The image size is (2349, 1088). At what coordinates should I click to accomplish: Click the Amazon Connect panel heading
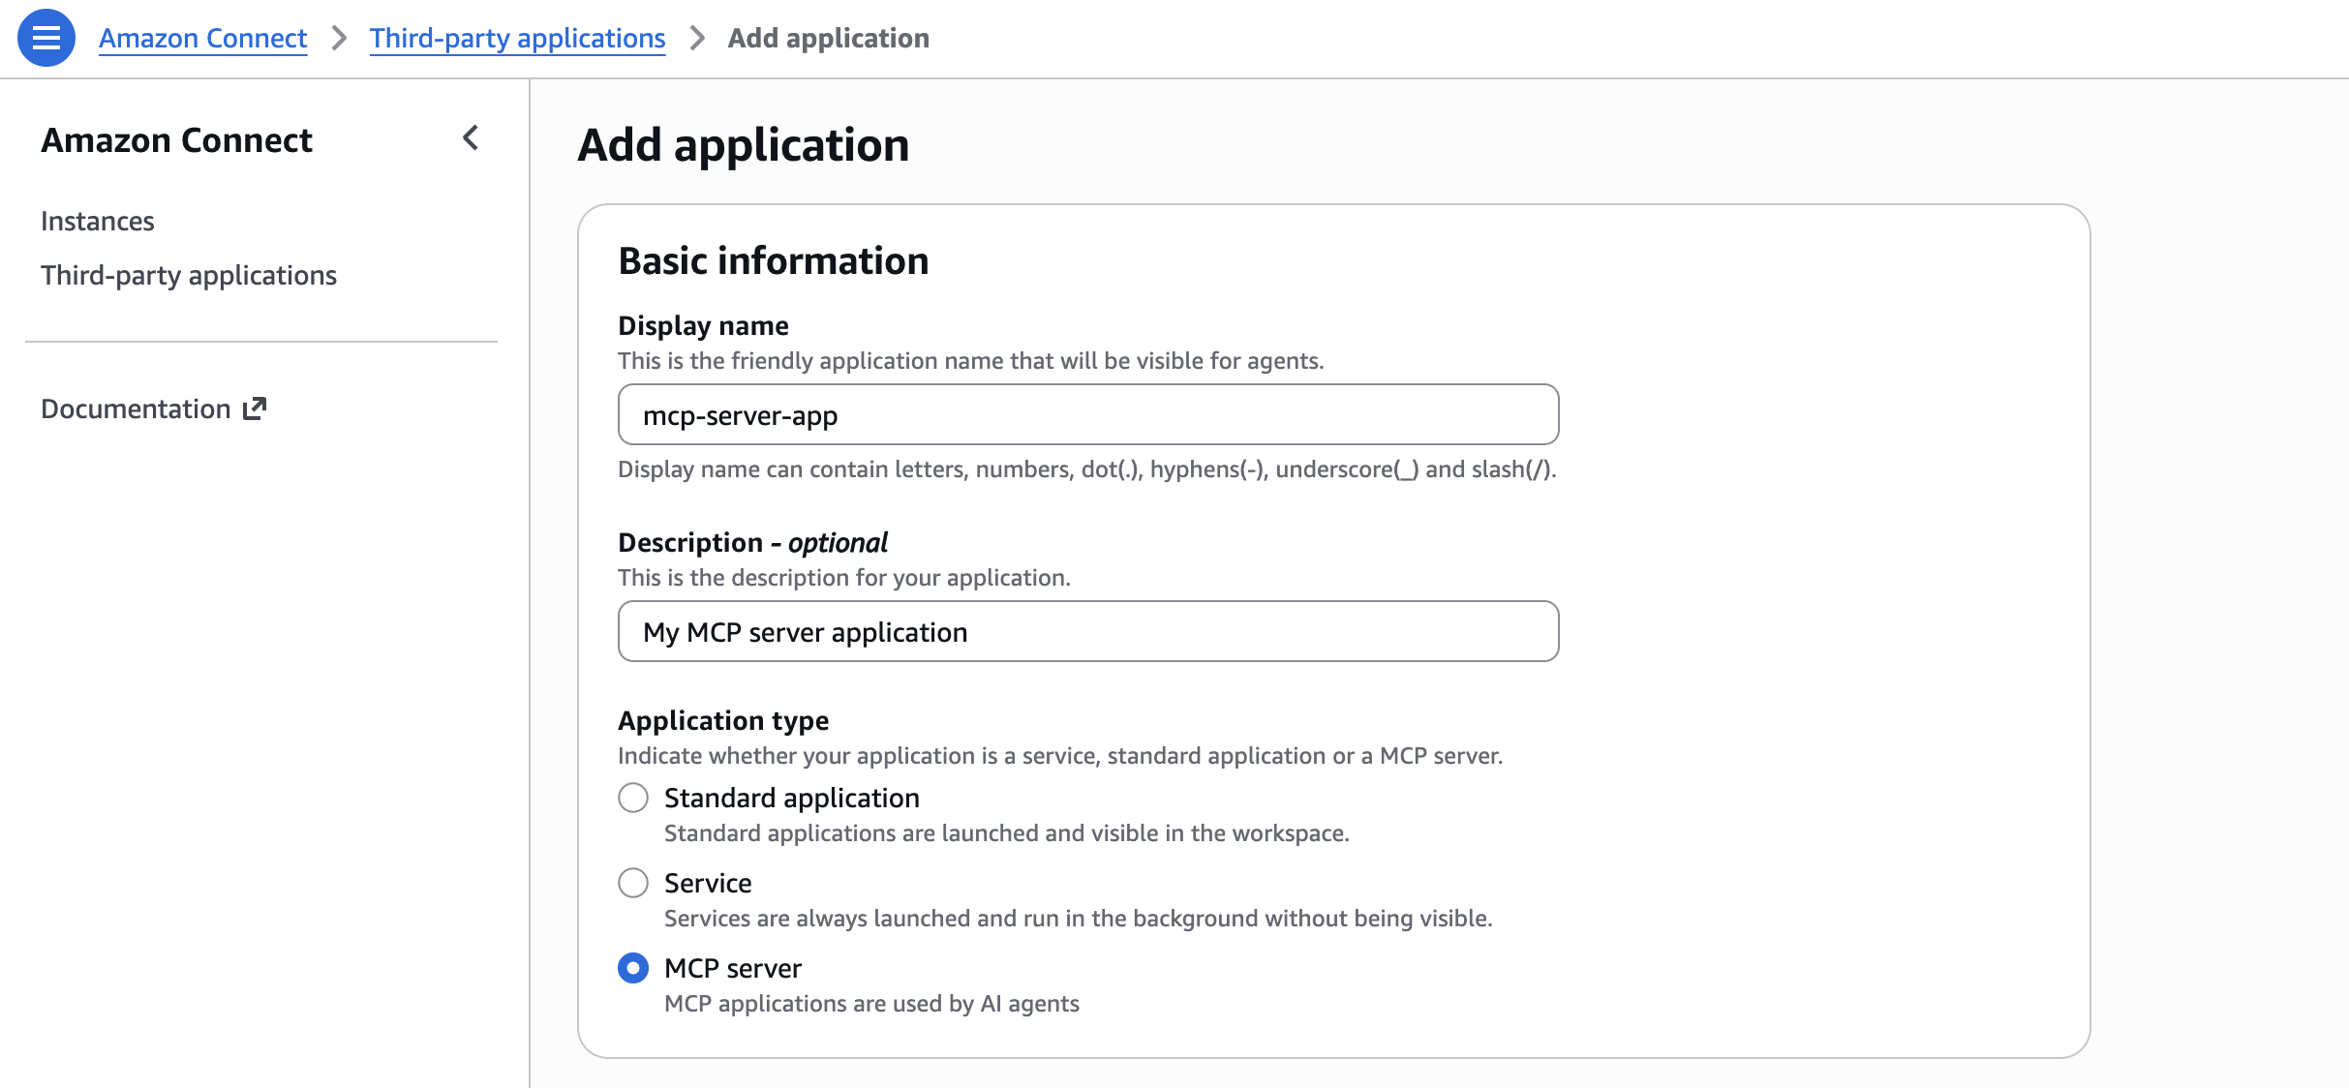click(x=177, y=139)
